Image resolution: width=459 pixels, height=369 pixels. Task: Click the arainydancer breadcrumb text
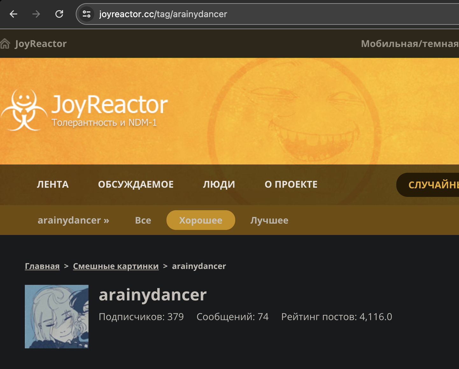199,266
